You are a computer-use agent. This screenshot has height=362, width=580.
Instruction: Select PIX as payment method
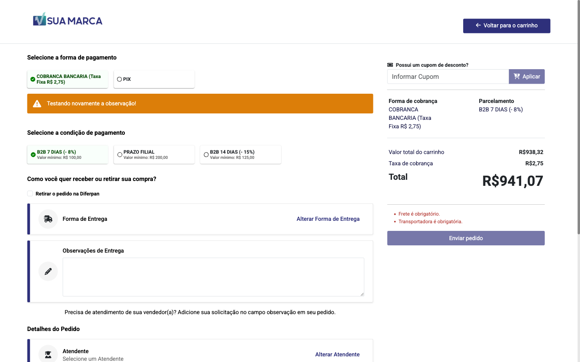[x=119, y=79]
